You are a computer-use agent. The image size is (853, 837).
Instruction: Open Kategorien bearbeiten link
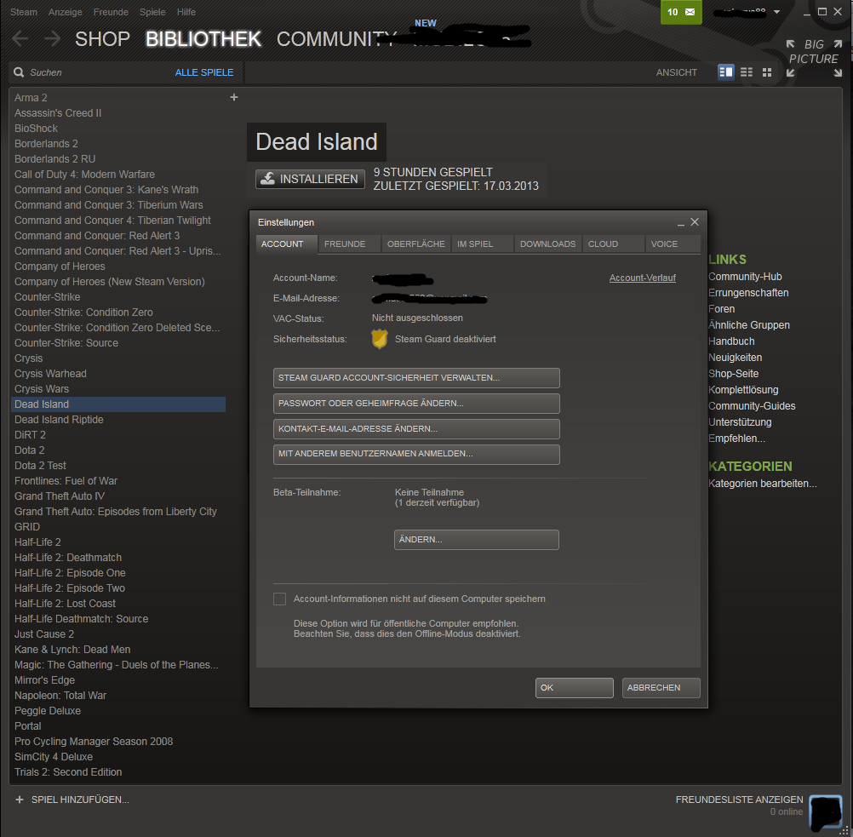[763, 484]
